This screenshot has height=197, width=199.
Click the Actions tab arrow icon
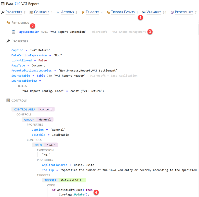click(x=58, y=12)
